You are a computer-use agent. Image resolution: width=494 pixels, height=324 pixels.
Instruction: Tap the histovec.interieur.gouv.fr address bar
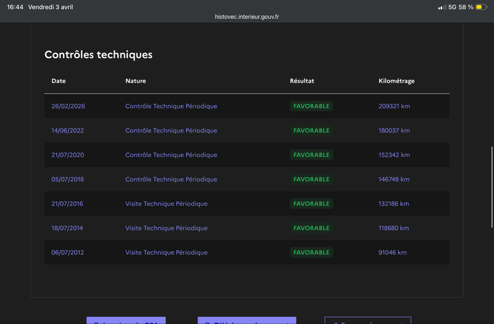point(246,17)
